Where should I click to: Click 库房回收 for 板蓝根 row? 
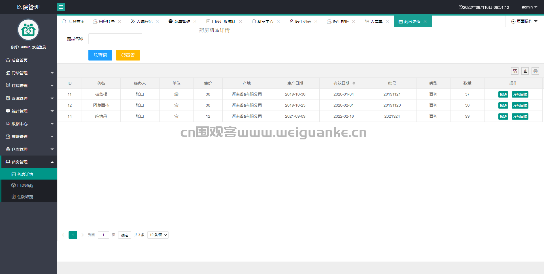pos(520,94)
